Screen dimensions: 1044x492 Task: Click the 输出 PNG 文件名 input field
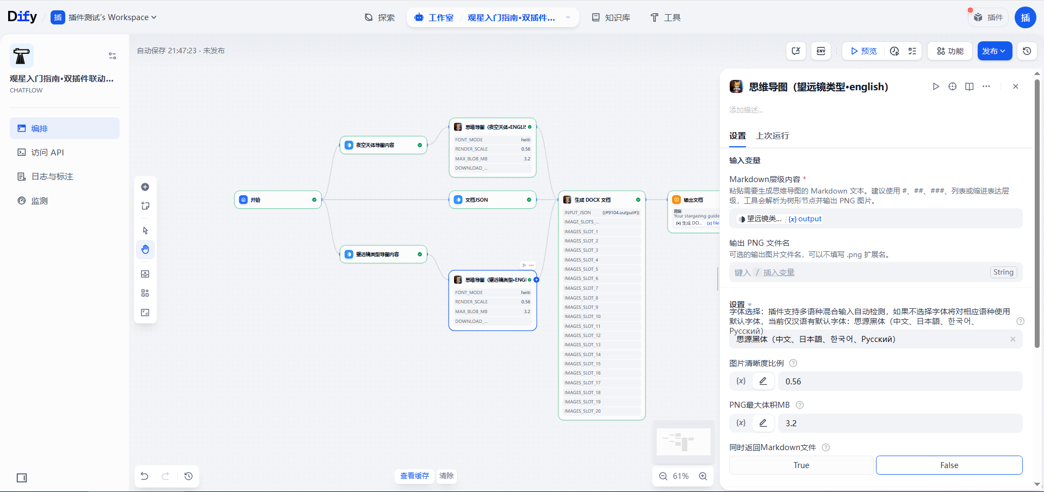tap(875, 272)
